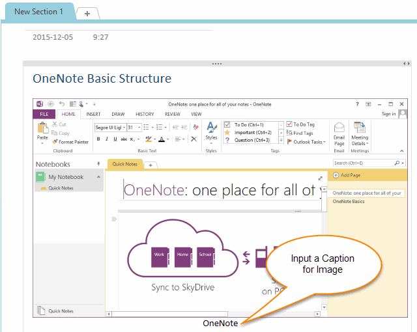The image size is (417, 332).
Task: Undo the last action
Action: (x=62, y=104)
